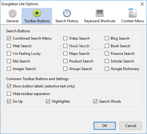Click the Cancel button
The image size is (147, 134).
coord(131,126)
